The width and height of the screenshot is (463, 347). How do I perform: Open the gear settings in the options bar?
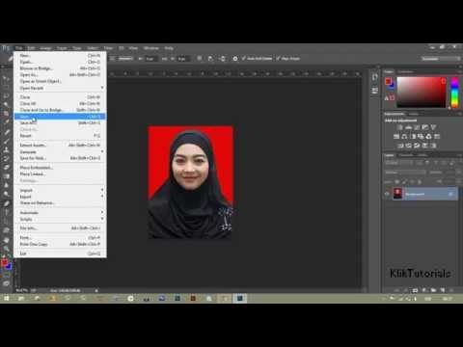coord(235,59)
